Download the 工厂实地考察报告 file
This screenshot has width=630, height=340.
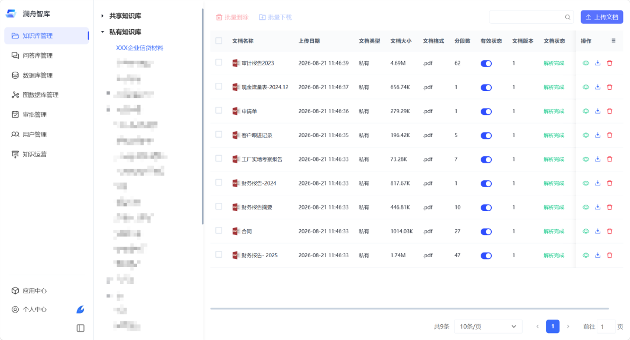tap(598, 159)
